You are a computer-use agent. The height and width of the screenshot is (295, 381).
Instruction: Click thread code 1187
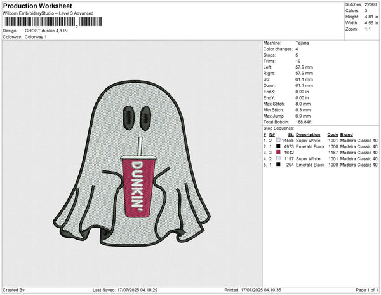point(333,153)
